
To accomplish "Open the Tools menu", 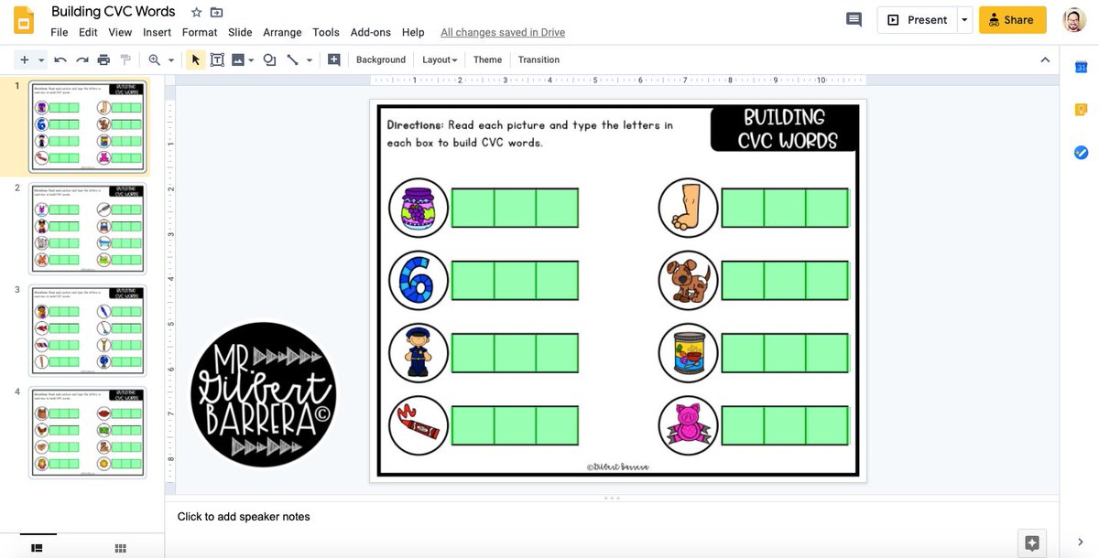I will tap(326, 32).
